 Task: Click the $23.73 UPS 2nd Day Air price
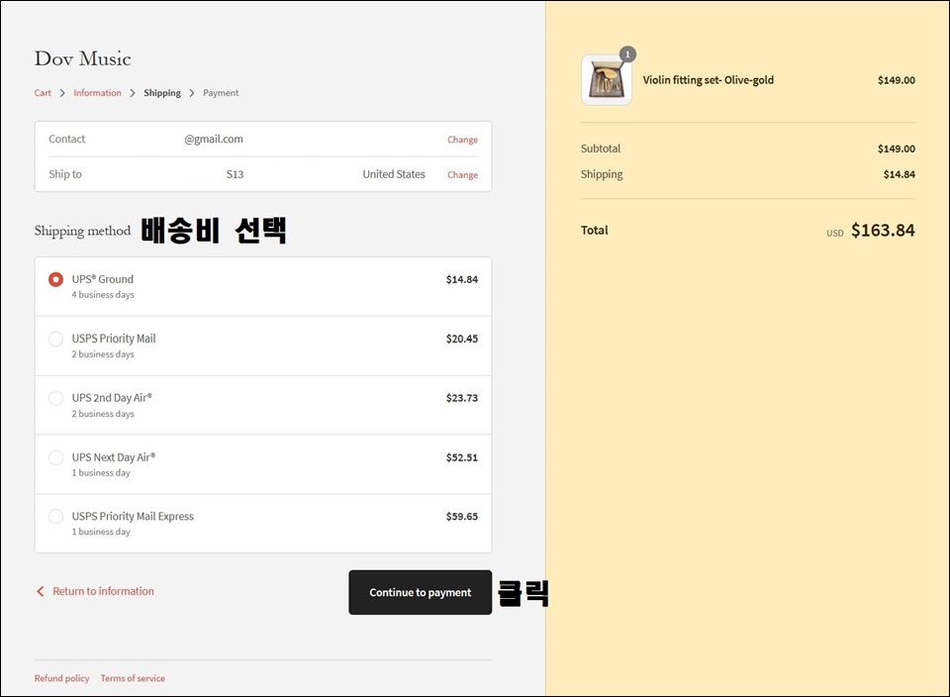point(462,398)
